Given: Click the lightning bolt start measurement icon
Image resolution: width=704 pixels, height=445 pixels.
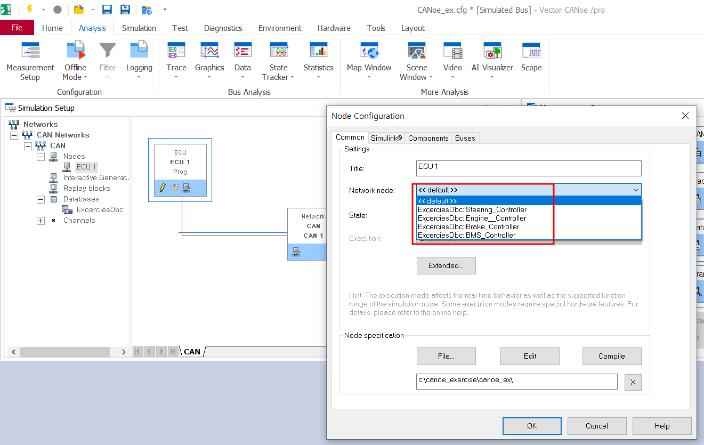Looking at the screenshot, I should coord(30,10).
